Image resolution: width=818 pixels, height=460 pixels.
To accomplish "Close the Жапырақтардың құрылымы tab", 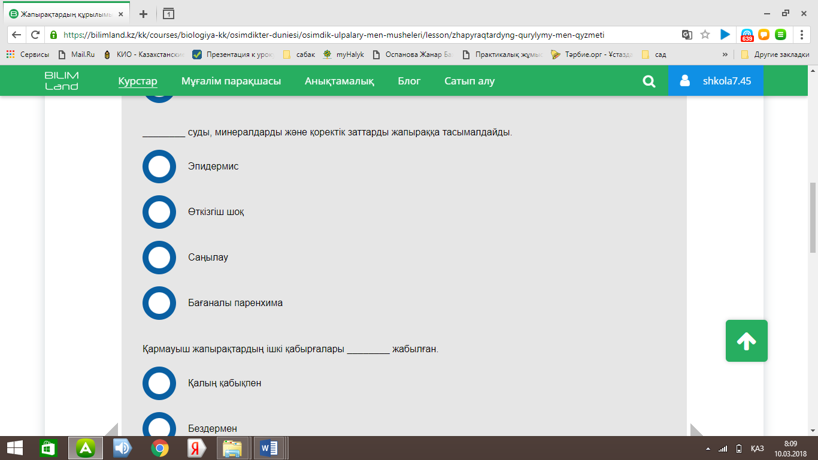I will point(121,14).
